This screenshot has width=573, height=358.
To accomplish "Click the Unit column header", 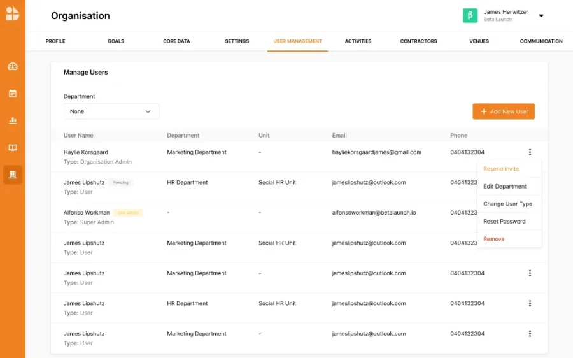I will tap(264, 135).
